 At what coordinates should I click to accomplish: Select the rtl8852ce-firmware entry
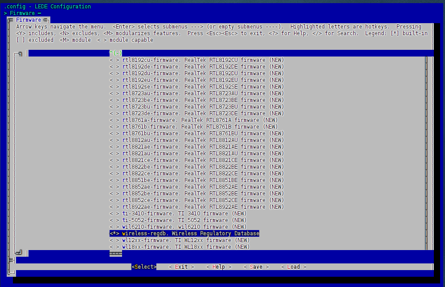click(x=197, y=200)
